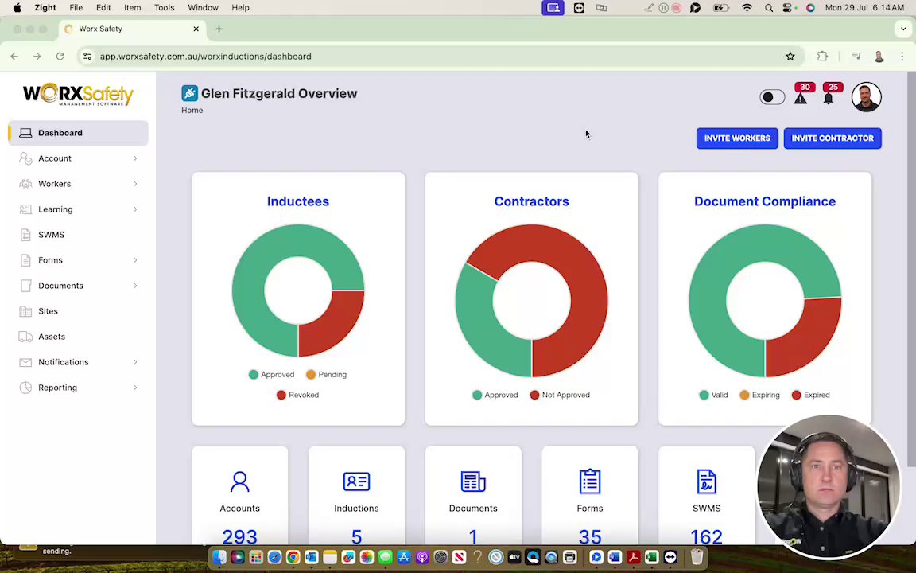Image resolution: width=916 pixels, height=573 pixels.
Task: Open the Contractors chart title link
Action: coord(532,201)
